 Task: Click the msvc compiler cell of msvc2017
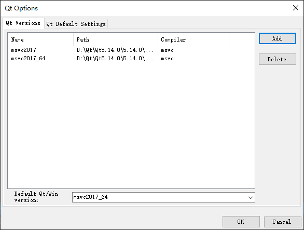(x=167, y=50)
